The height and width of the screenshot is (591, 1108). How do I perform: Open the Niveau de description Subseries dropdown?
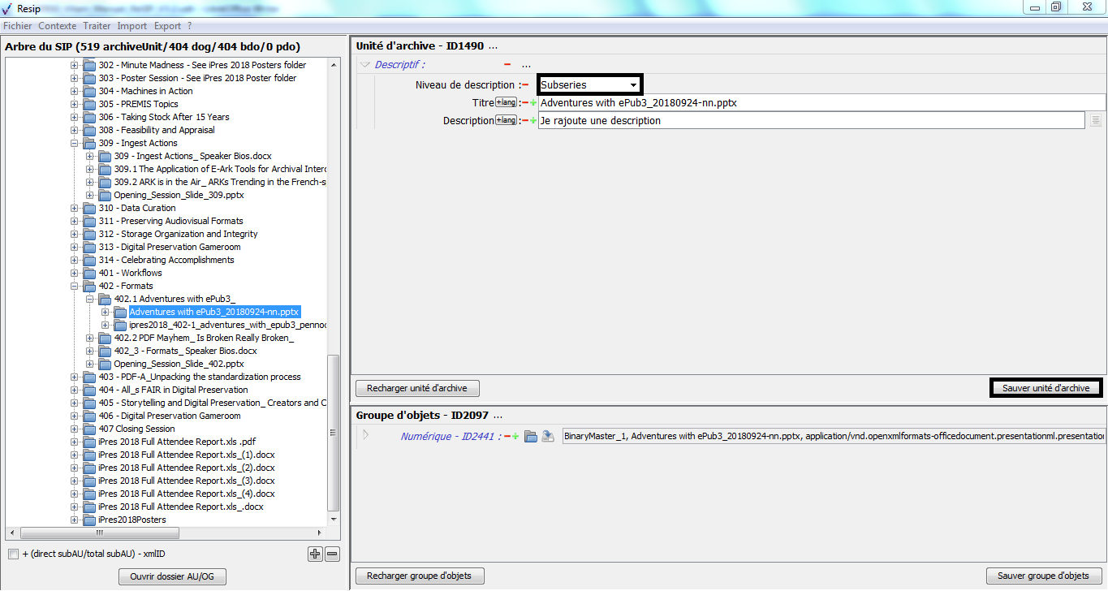(589, 84)
